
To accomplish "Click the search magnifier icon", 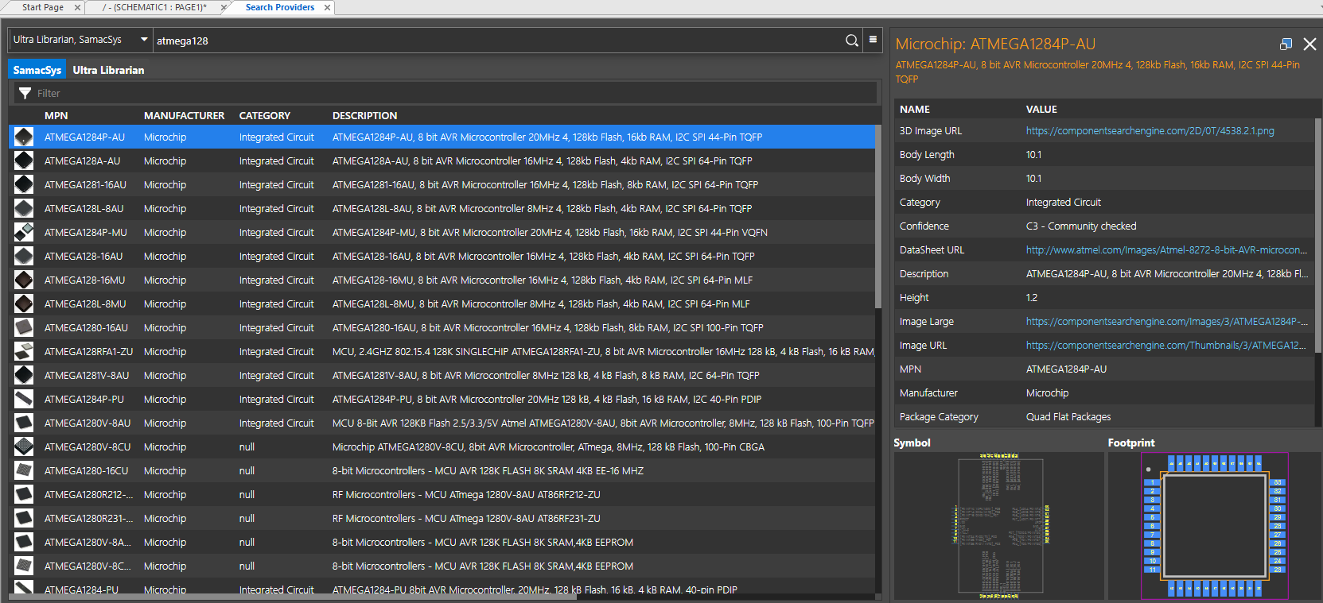I will 851,41.
